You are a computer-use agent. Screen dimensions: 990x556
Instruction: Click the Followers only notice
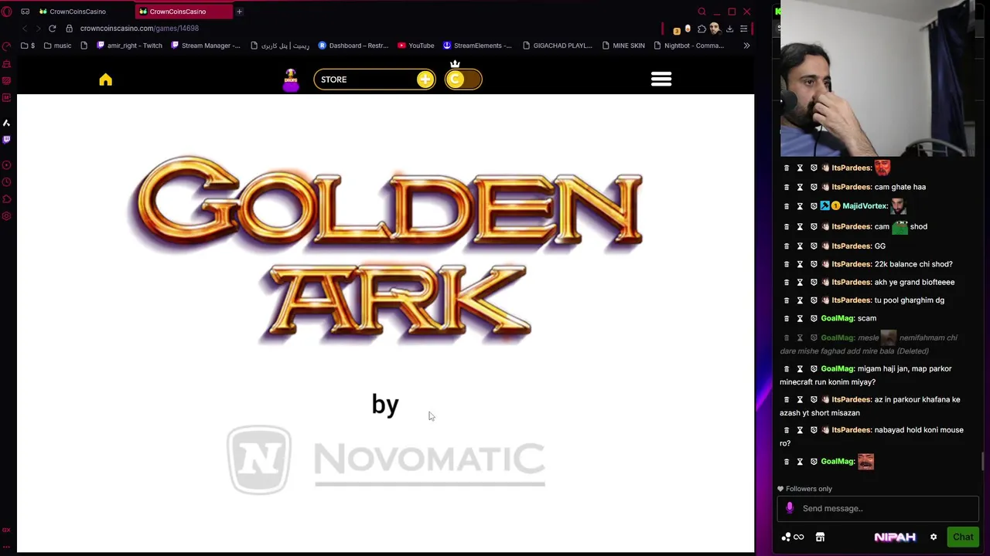click(804, 489)
